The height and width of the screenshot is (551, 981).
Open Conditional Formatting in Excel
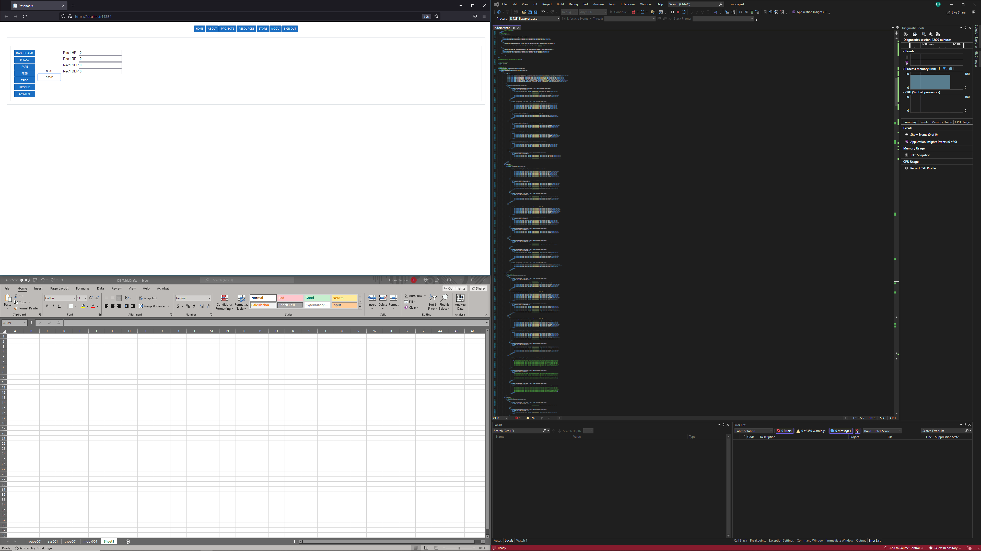pyautogui.click(x=224, y=302)
